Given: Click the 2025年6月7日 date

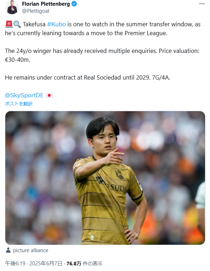Looking at the screenshot, I should coord(46,264).
